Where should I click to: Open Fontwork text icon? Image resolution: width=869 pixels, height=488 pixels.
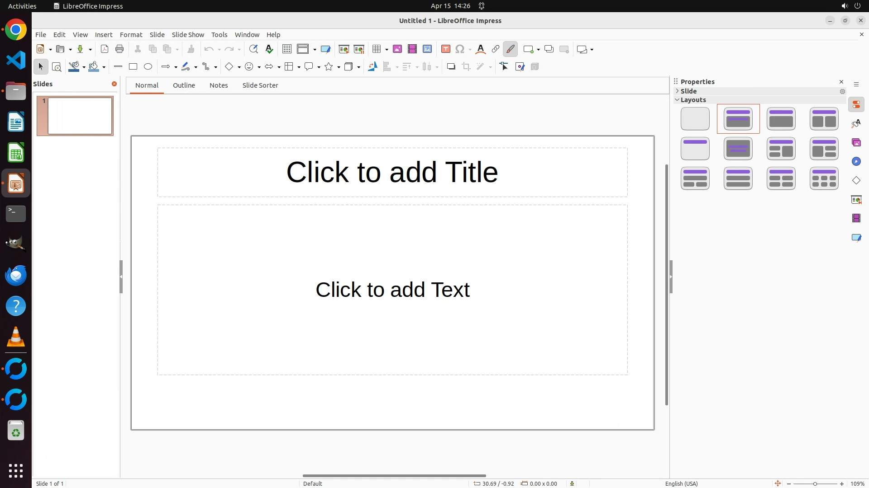point(481,49)
